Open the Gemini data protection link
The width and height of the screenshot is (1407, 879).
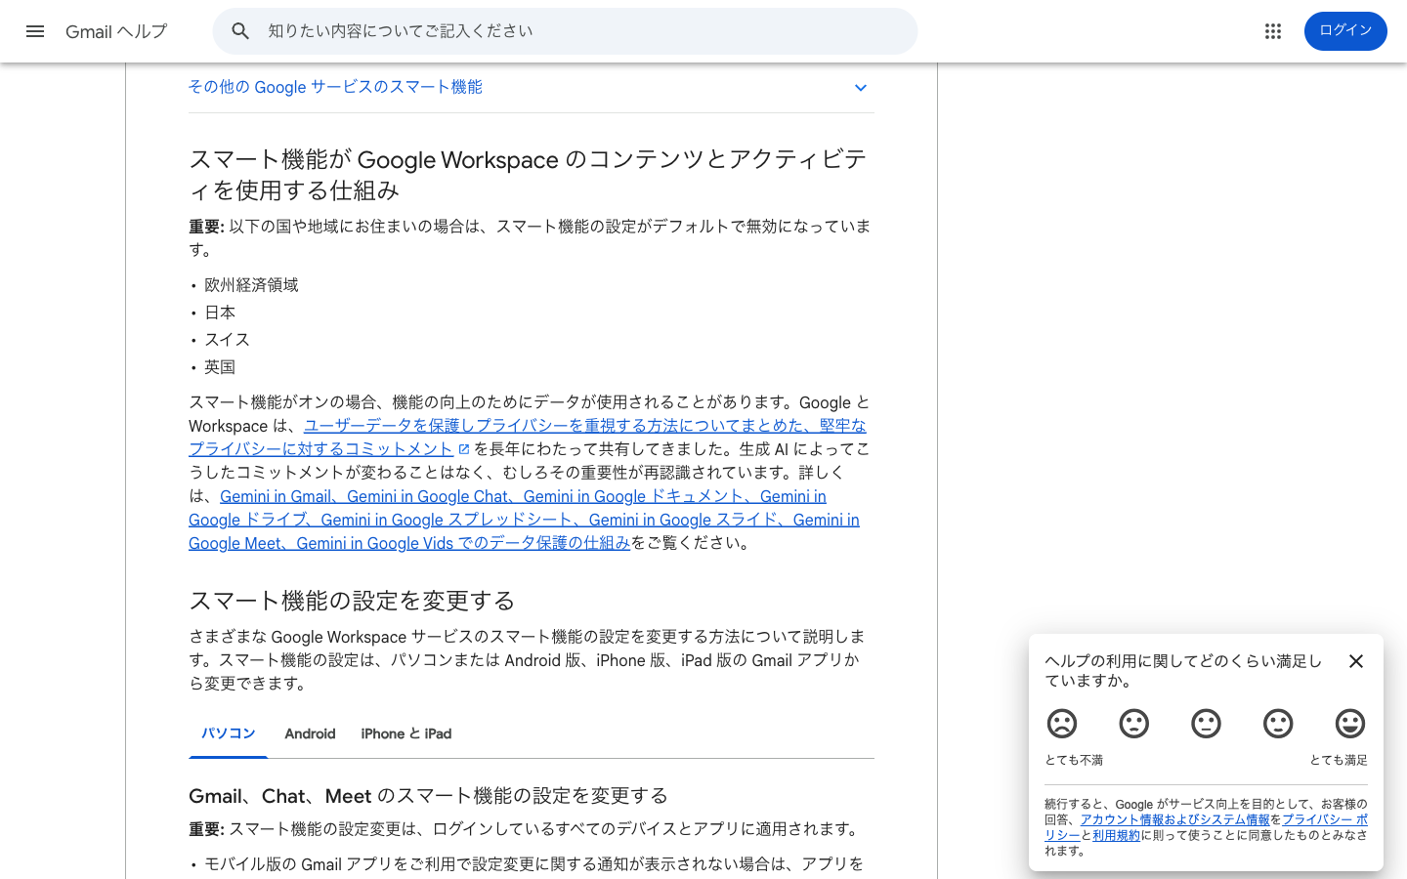[524, 520]
